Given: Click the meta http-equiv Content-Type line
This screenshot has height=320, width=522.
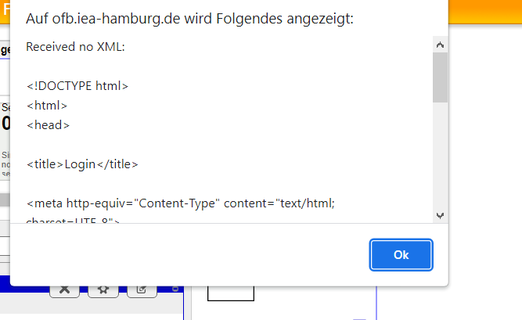Looking at the screenshot, I should pyautogui.click(x=181, y=203).
